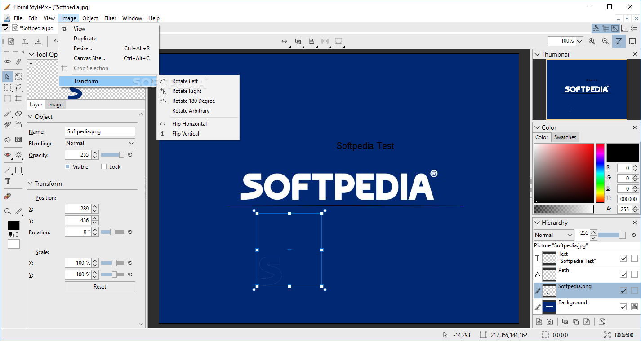Open the histogram panel icon
This screenshot has width=641, height=341.
click(624, 28)
